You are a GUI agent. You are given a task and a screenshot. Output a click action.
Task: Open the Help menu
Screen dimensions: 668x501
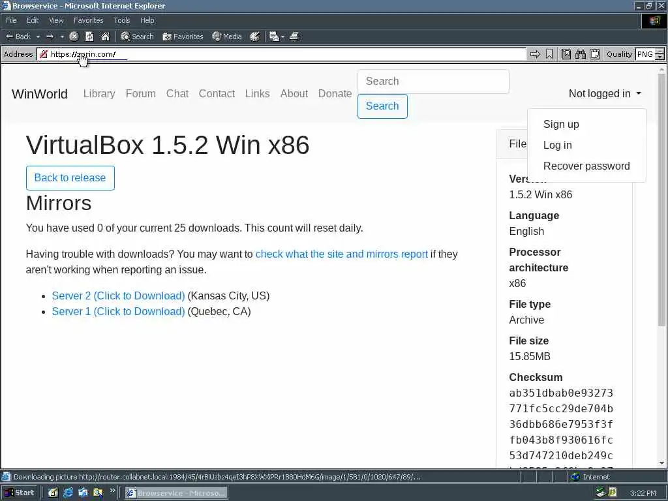click(147, 20)
